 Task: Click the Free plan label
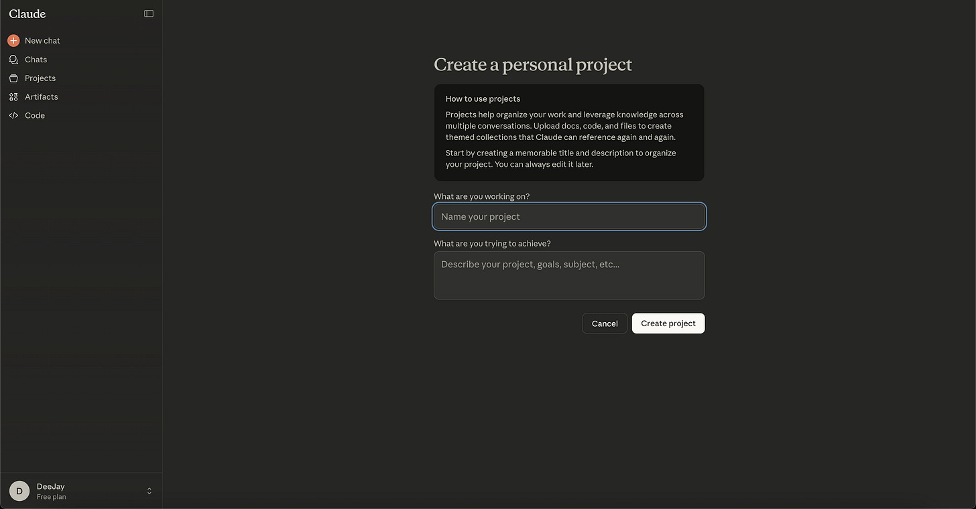point(52,497)
